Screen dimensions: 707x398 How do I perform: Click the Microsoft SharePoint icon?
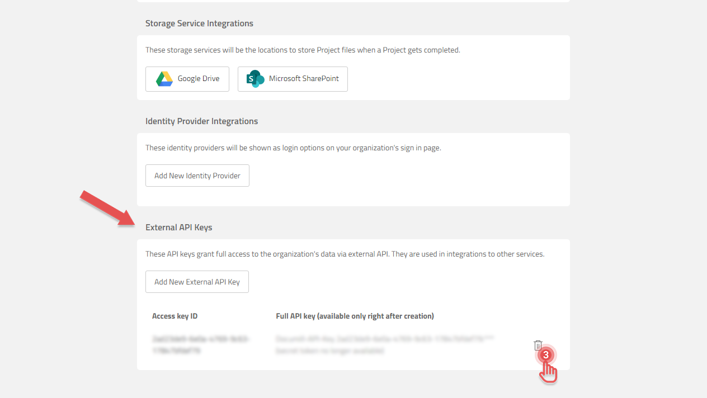(x=254, y=79)
